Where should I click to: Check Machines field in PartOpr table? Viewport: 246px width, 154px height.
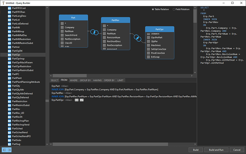coord(148,45)
